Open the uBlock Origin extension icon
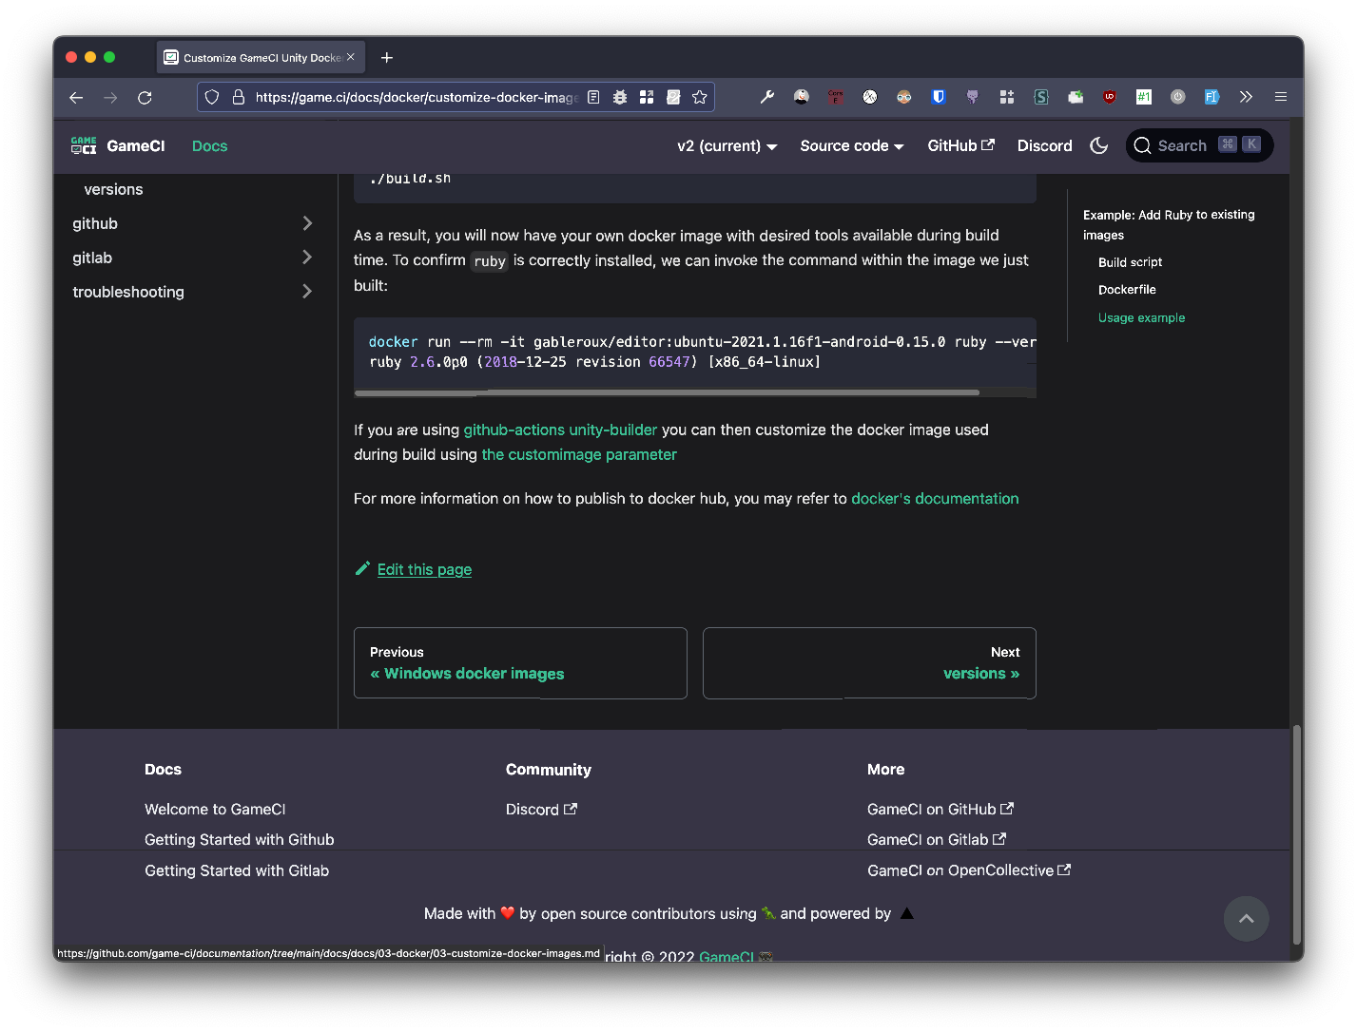The width and height of the screenshot is (1357, 1032). pyautogui.click(x=1110, y=97)
